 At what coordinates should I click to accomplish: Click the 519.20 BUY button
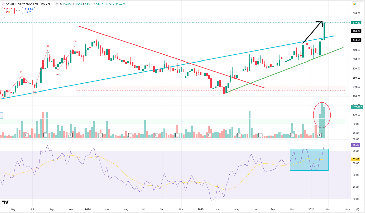[x=29, y=11]
